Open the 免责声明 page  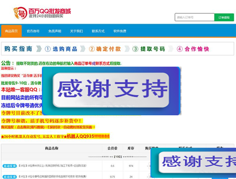click(55, 31)
